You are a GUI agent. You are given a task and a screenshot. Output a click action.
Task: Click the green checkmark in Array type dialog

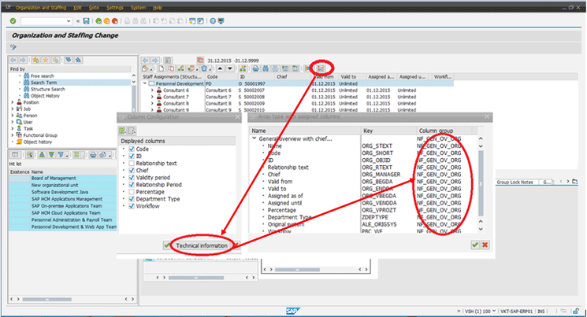[474, 245]
